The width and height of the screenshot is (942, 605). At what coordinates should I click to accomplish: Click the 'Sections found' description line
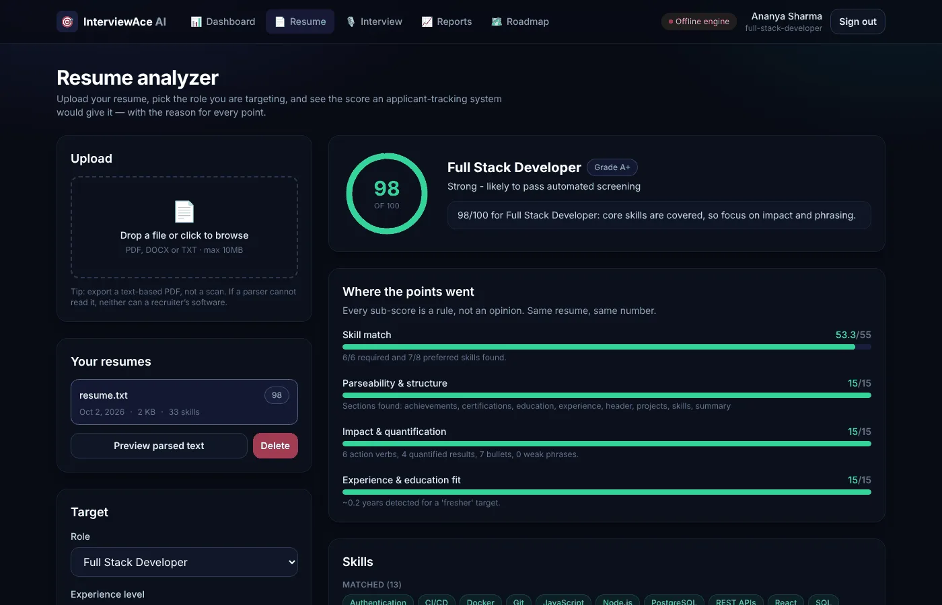[536, 406]
